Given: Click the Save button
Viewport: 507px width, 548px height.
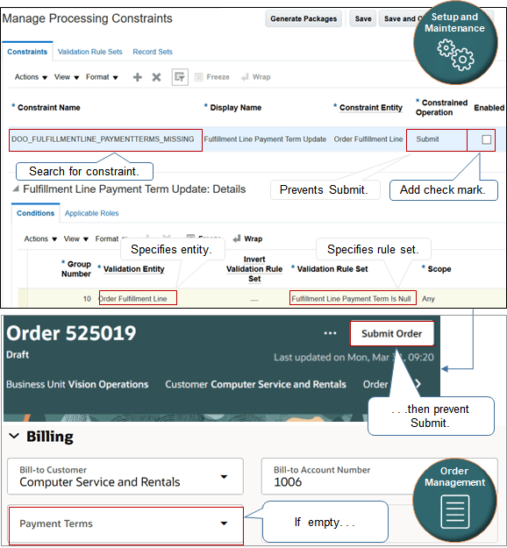Looking at the screenshot, I should coord(363,19).
